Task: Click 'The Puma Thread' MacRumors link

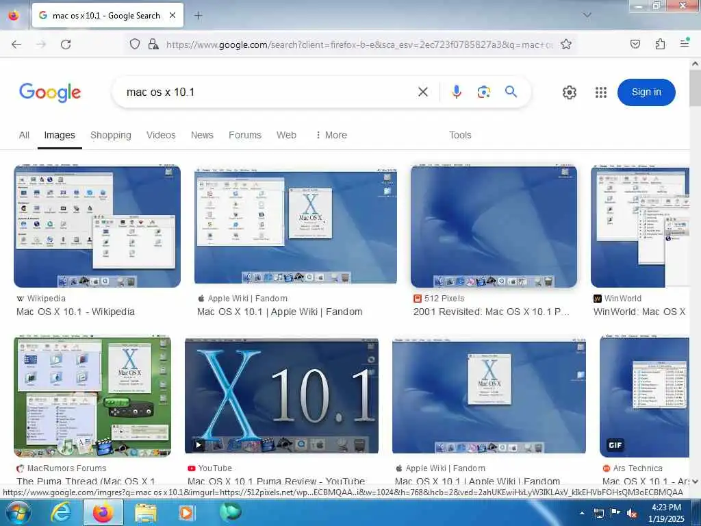Action: point(86,481)
